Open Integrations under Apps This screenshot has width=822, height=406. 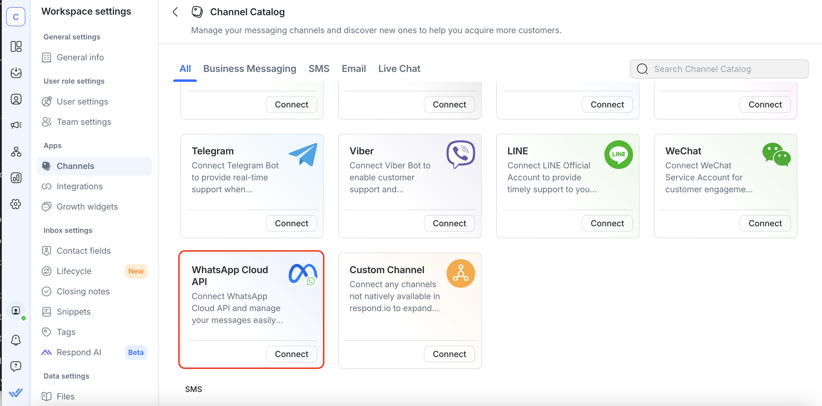click(x=79, y=186)
